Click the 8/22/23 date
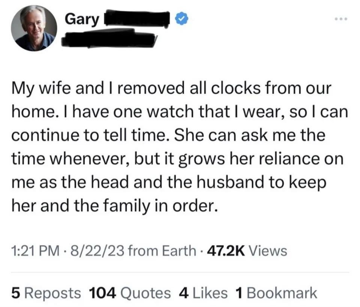 98,251
